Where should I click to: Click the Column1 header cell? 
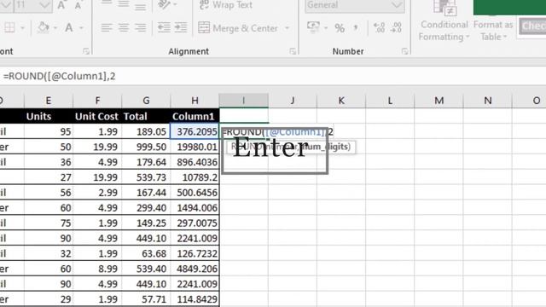click(x=195, y=116)
